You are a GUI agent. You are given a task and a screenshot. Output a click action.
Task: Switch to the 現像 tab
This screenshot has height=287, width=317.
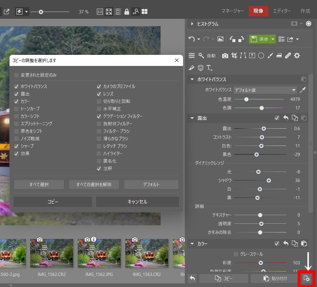[258, 11]
